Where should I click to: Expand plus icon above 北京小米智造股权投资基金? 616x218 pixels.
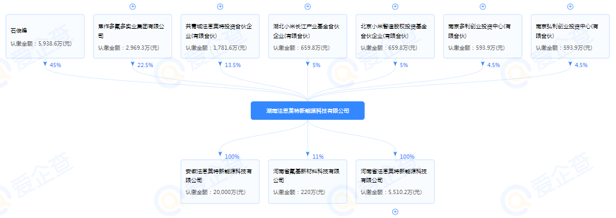click(395, 6)
